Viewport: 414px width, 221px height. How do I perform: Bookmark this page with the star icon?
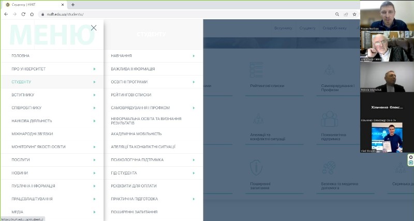[354, 14]
